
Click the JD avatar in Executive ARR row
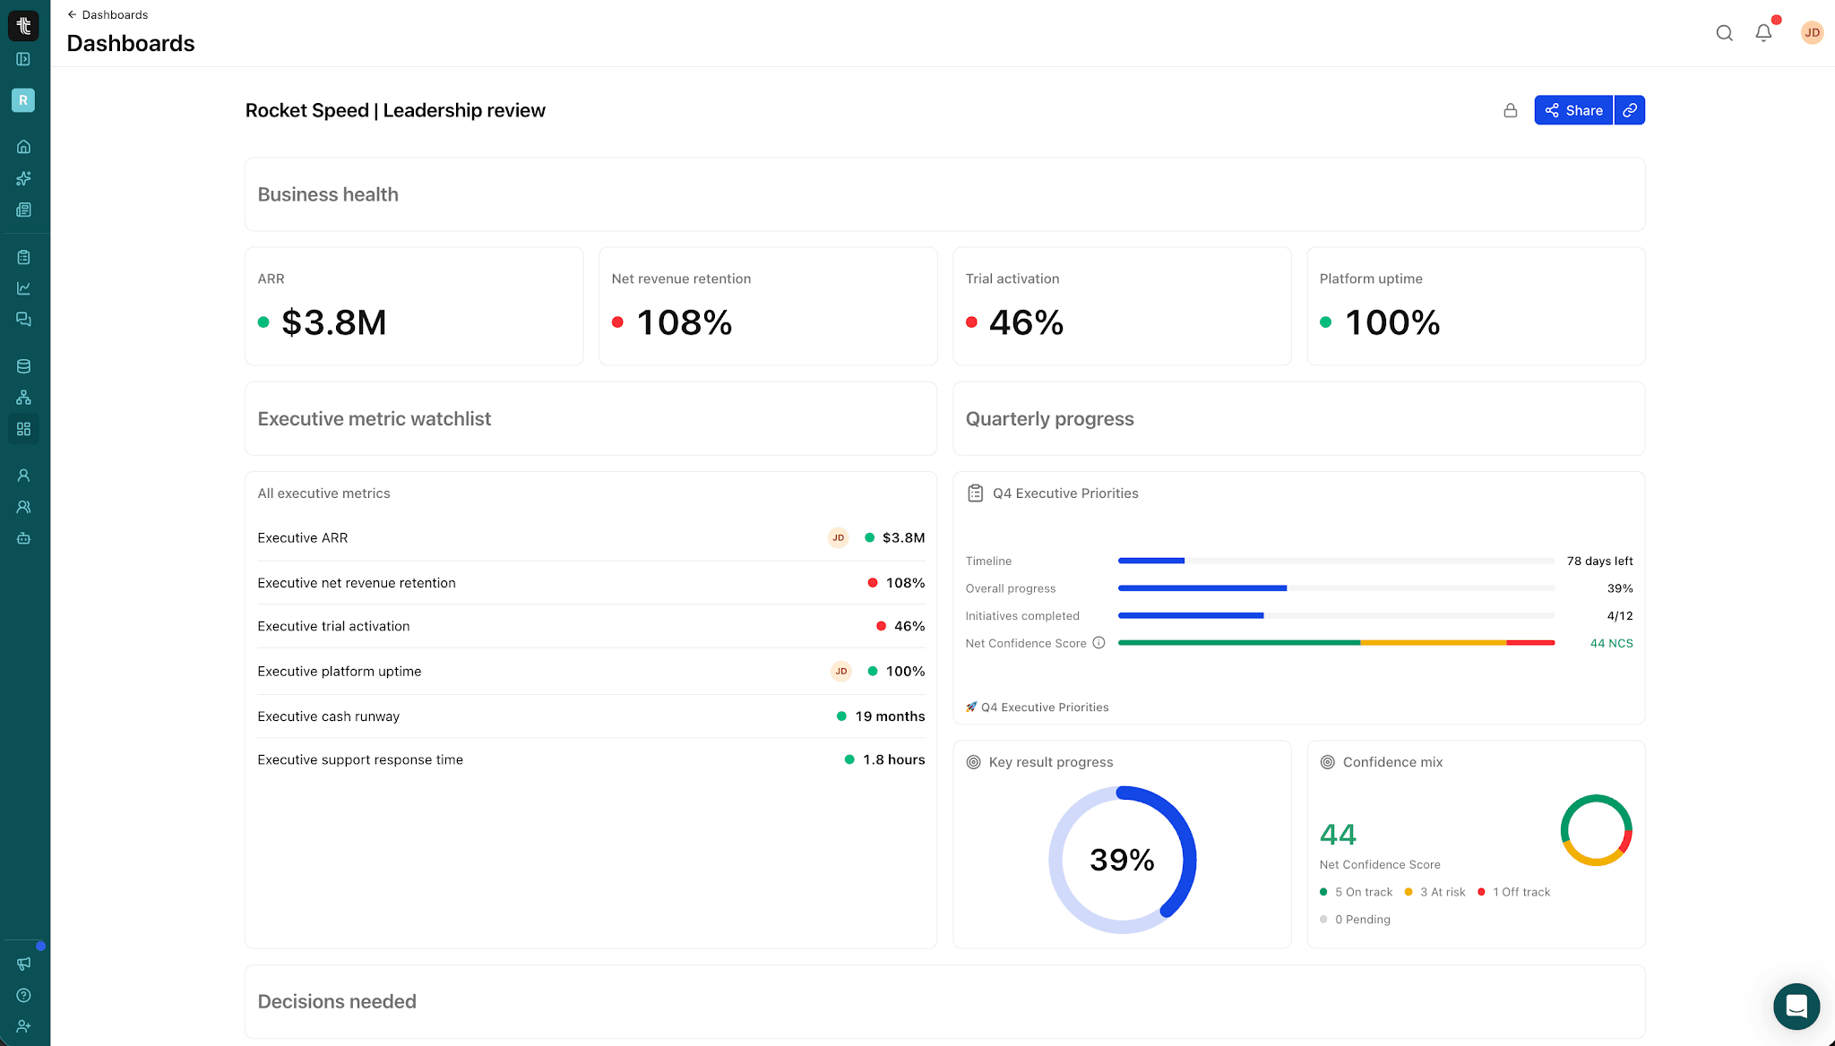[838, 537]
